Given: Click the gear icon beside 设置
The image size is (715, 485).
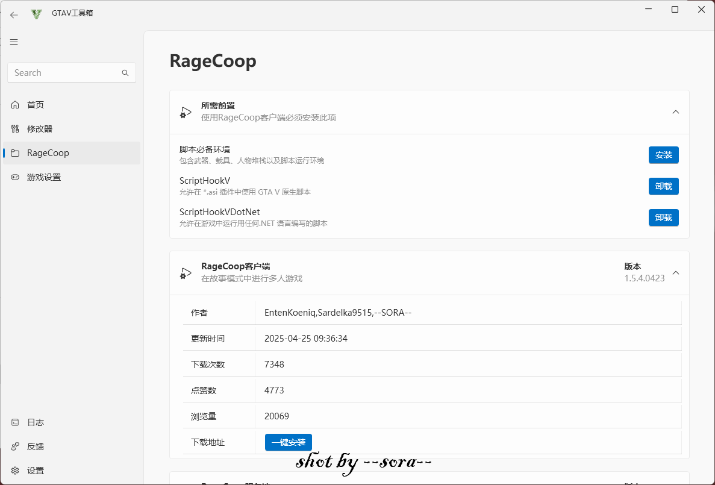Looking at the screenshot, I should point(15,471).
